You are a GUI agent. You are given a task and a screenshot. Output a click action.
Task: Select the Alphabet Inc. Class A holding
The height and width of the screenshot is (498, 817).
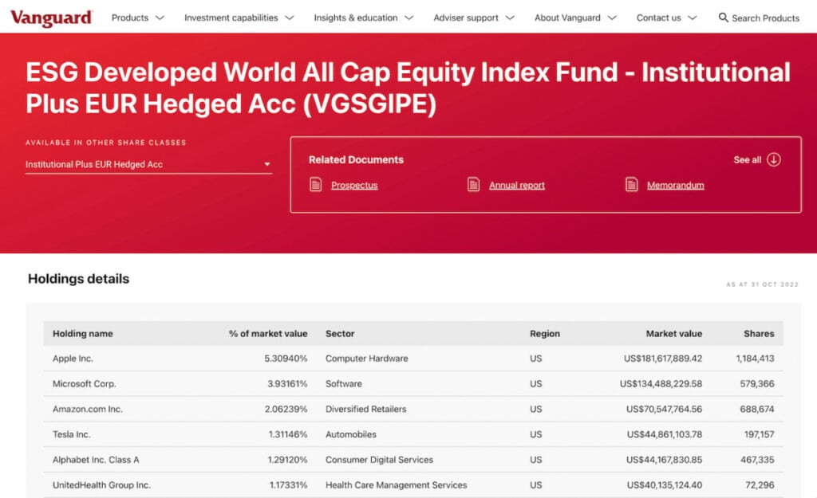point(96,460)
